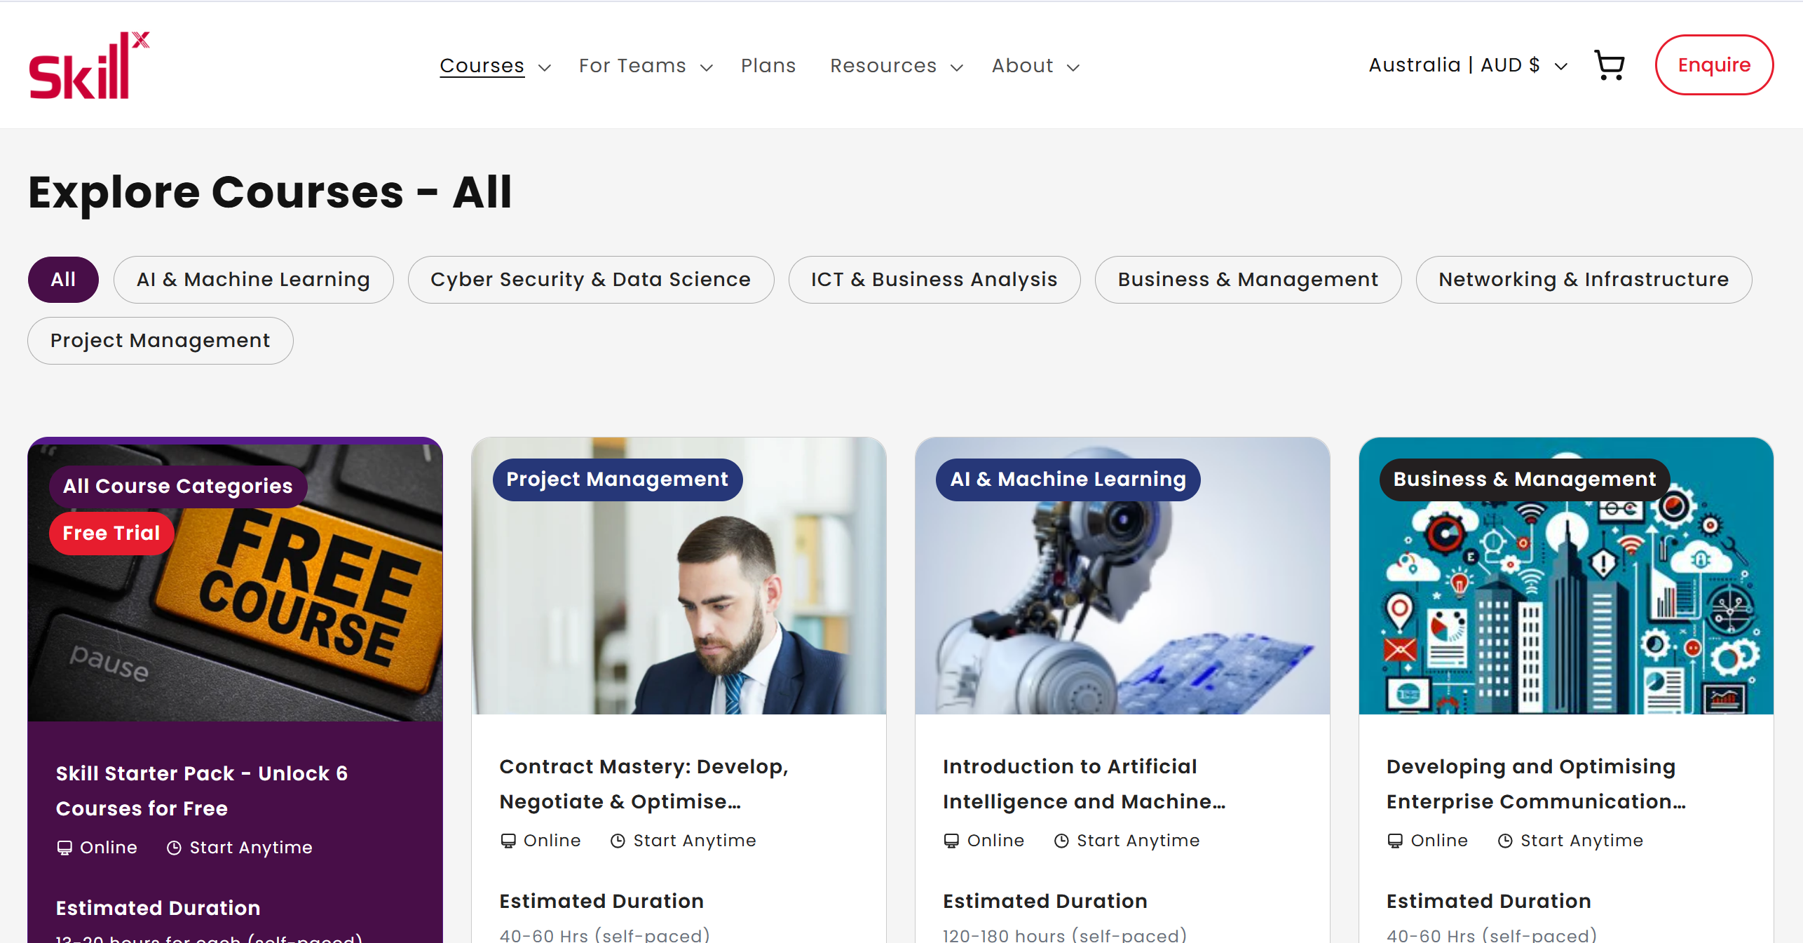This screenshot has width=1803, height=943.
Task: Filter by Cyber Security & Data Science
Action: pos(590,279)
